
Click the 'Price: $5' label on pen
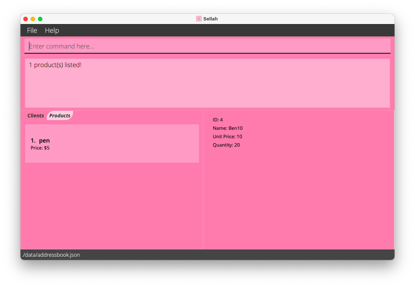pos(40,148)
